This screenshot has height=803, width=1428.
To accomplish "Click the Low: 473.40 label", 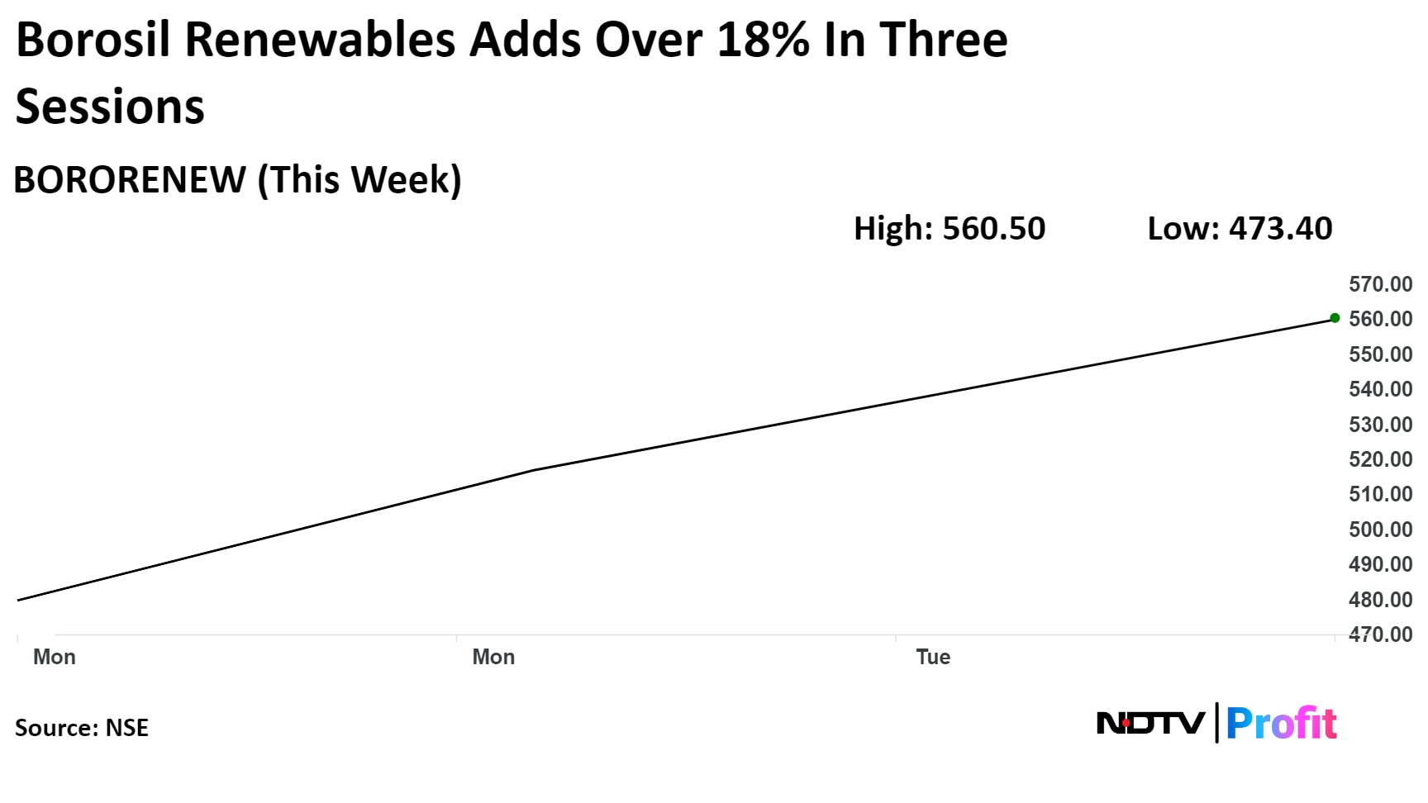I will (1240, 228).
